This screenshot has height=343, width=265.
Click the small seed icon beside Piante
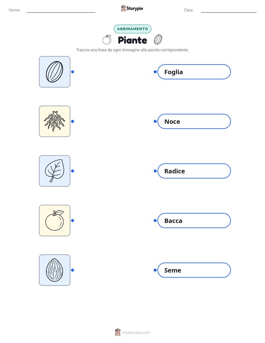pos(158,40)
